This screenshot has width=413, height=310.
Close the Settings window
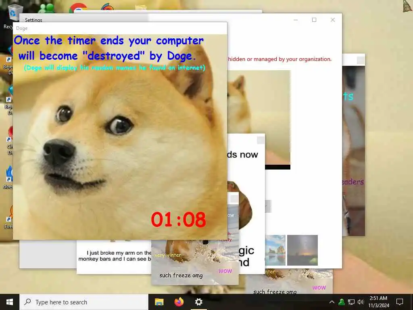[x=333, y=20]
